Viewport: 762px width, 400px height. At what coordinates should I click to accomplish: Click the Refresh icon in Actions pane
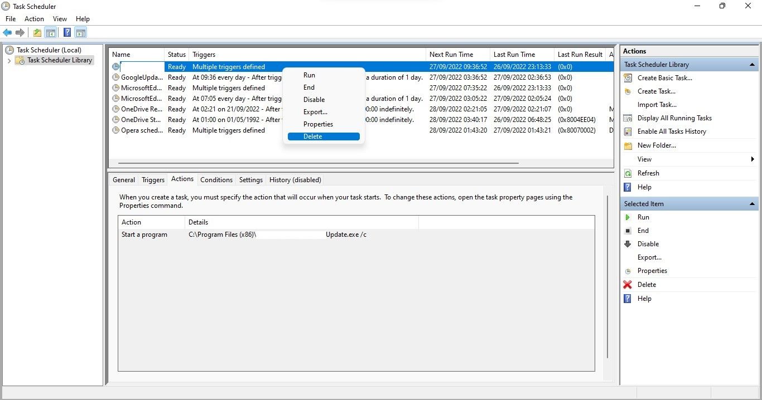628,173
